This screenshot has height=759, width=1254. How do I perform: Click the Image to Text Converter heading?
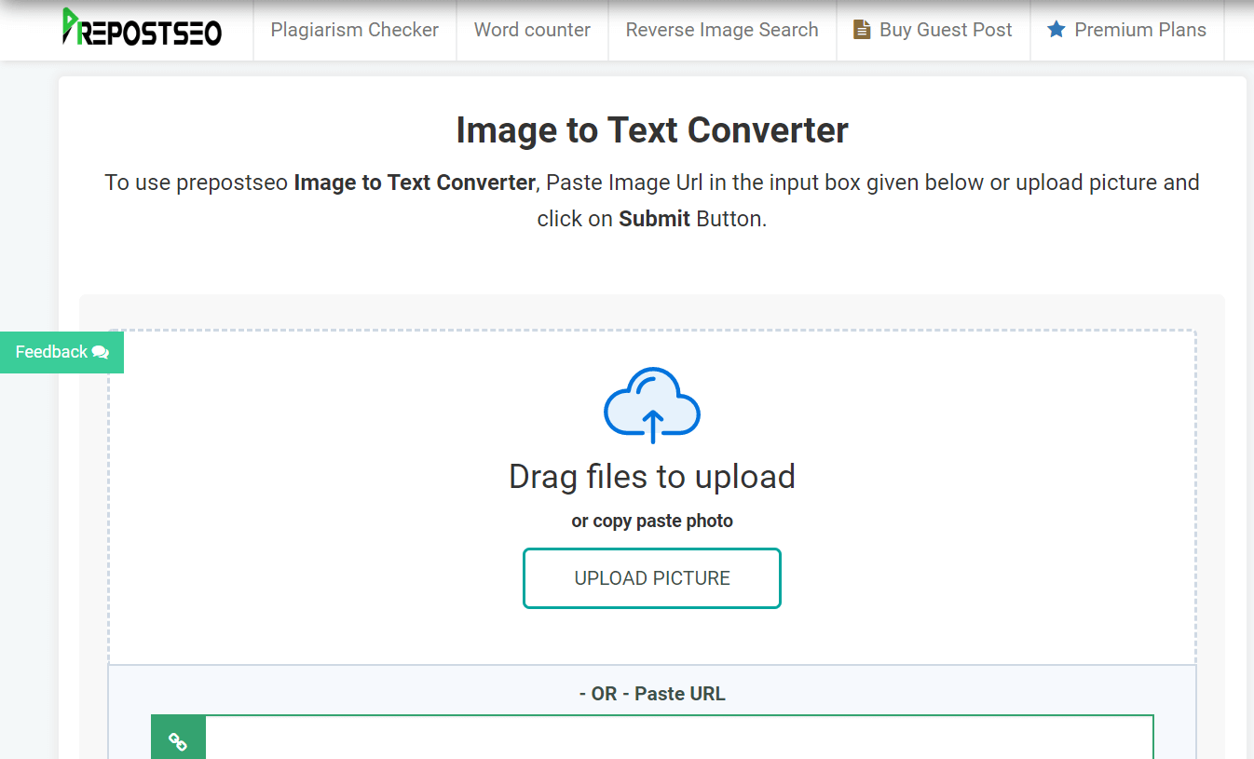(x=651, y=129)
